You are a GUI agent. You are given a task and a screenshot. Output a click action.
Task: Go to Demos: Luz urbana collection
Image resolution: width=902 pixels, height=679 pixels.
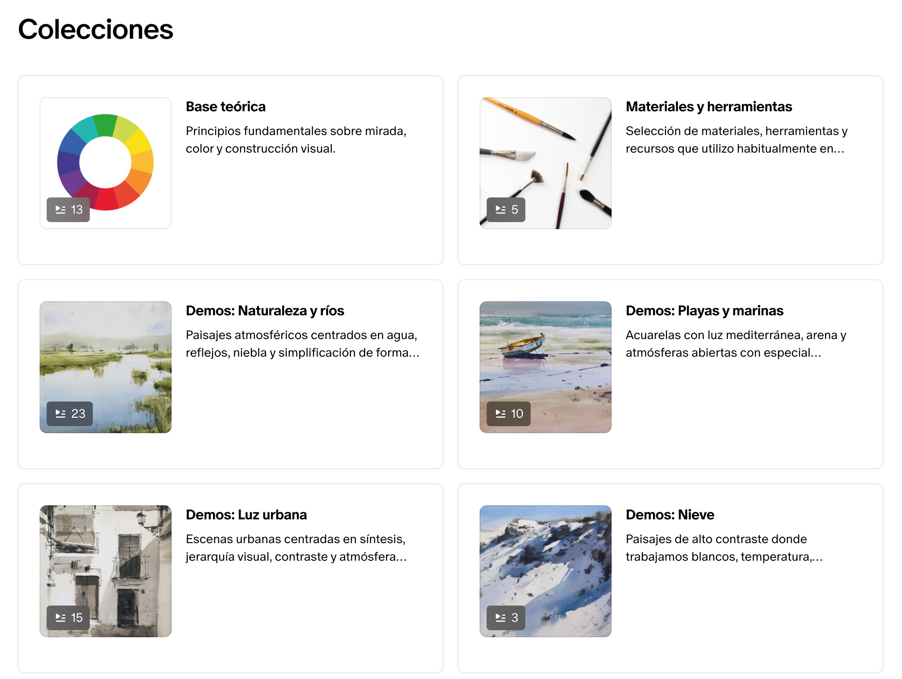246,515
